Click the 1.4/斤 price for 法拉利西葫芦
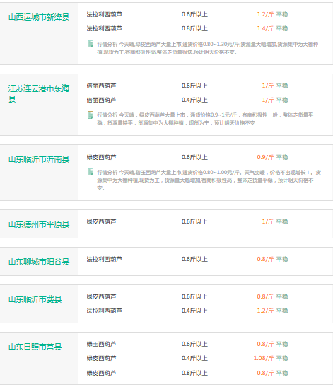This screenshot has width=333, height=387. point(265,28)
